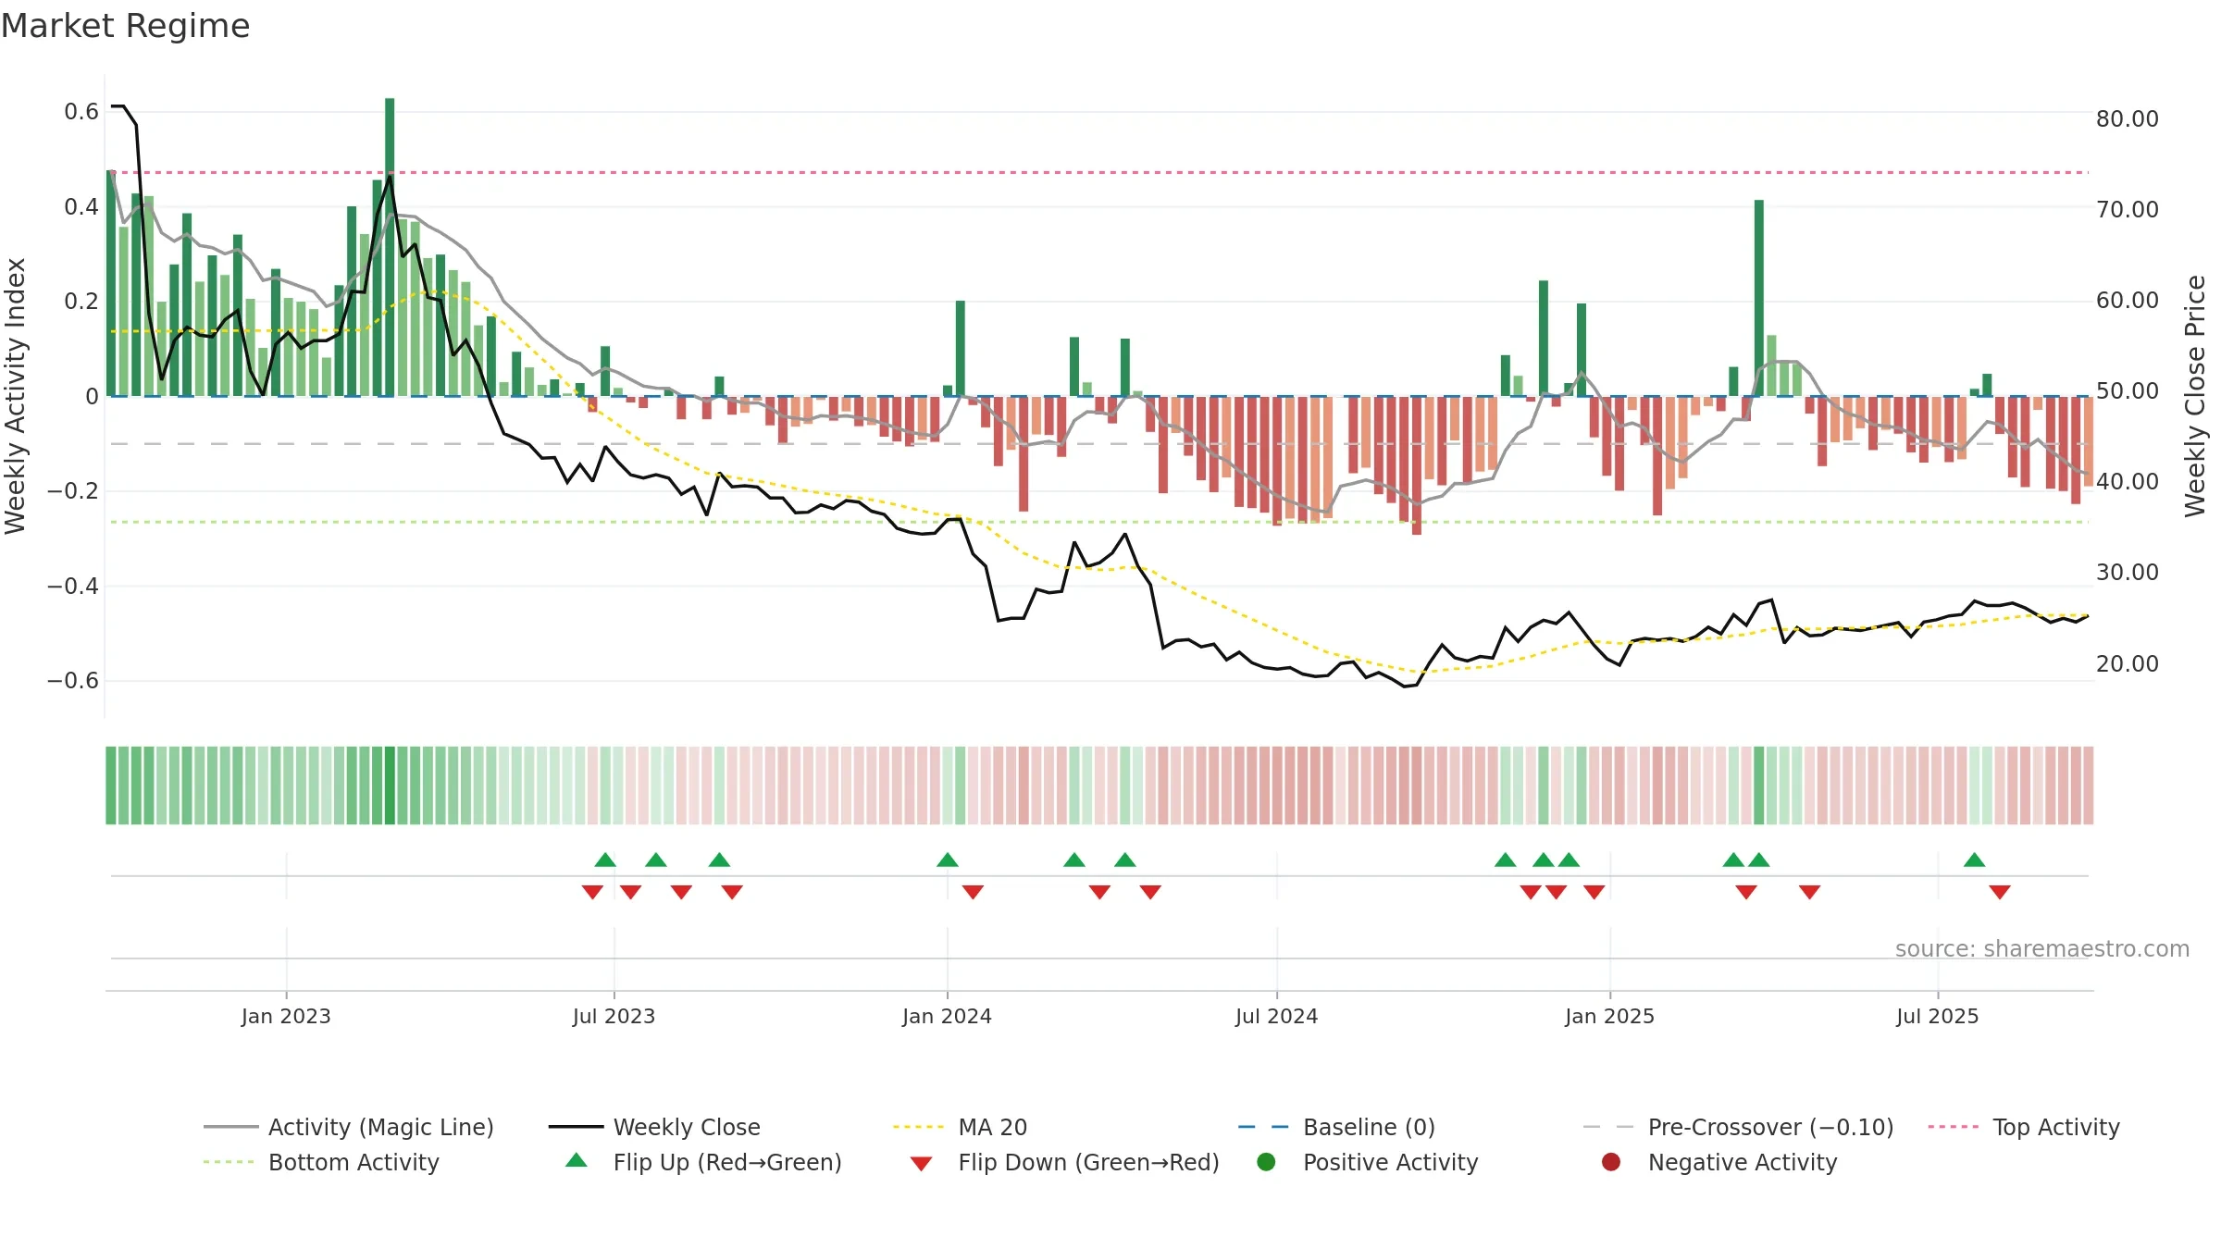Toggle the MA 20 legend entry
The height and width of the screenshot is (1249, 2221).
[961, 1127]
